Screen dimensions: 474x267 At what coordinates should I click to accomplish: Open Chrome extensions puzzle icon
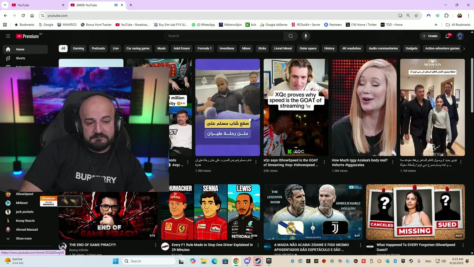(x=446, y=16)
